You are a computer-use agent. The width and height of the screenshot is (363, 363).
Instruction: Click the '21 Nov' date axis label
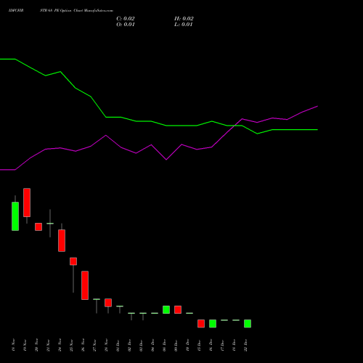pos(48,345)
